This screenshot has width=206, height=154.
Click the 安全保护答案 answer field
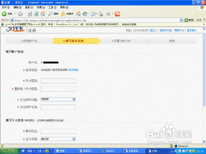[58, 107]
